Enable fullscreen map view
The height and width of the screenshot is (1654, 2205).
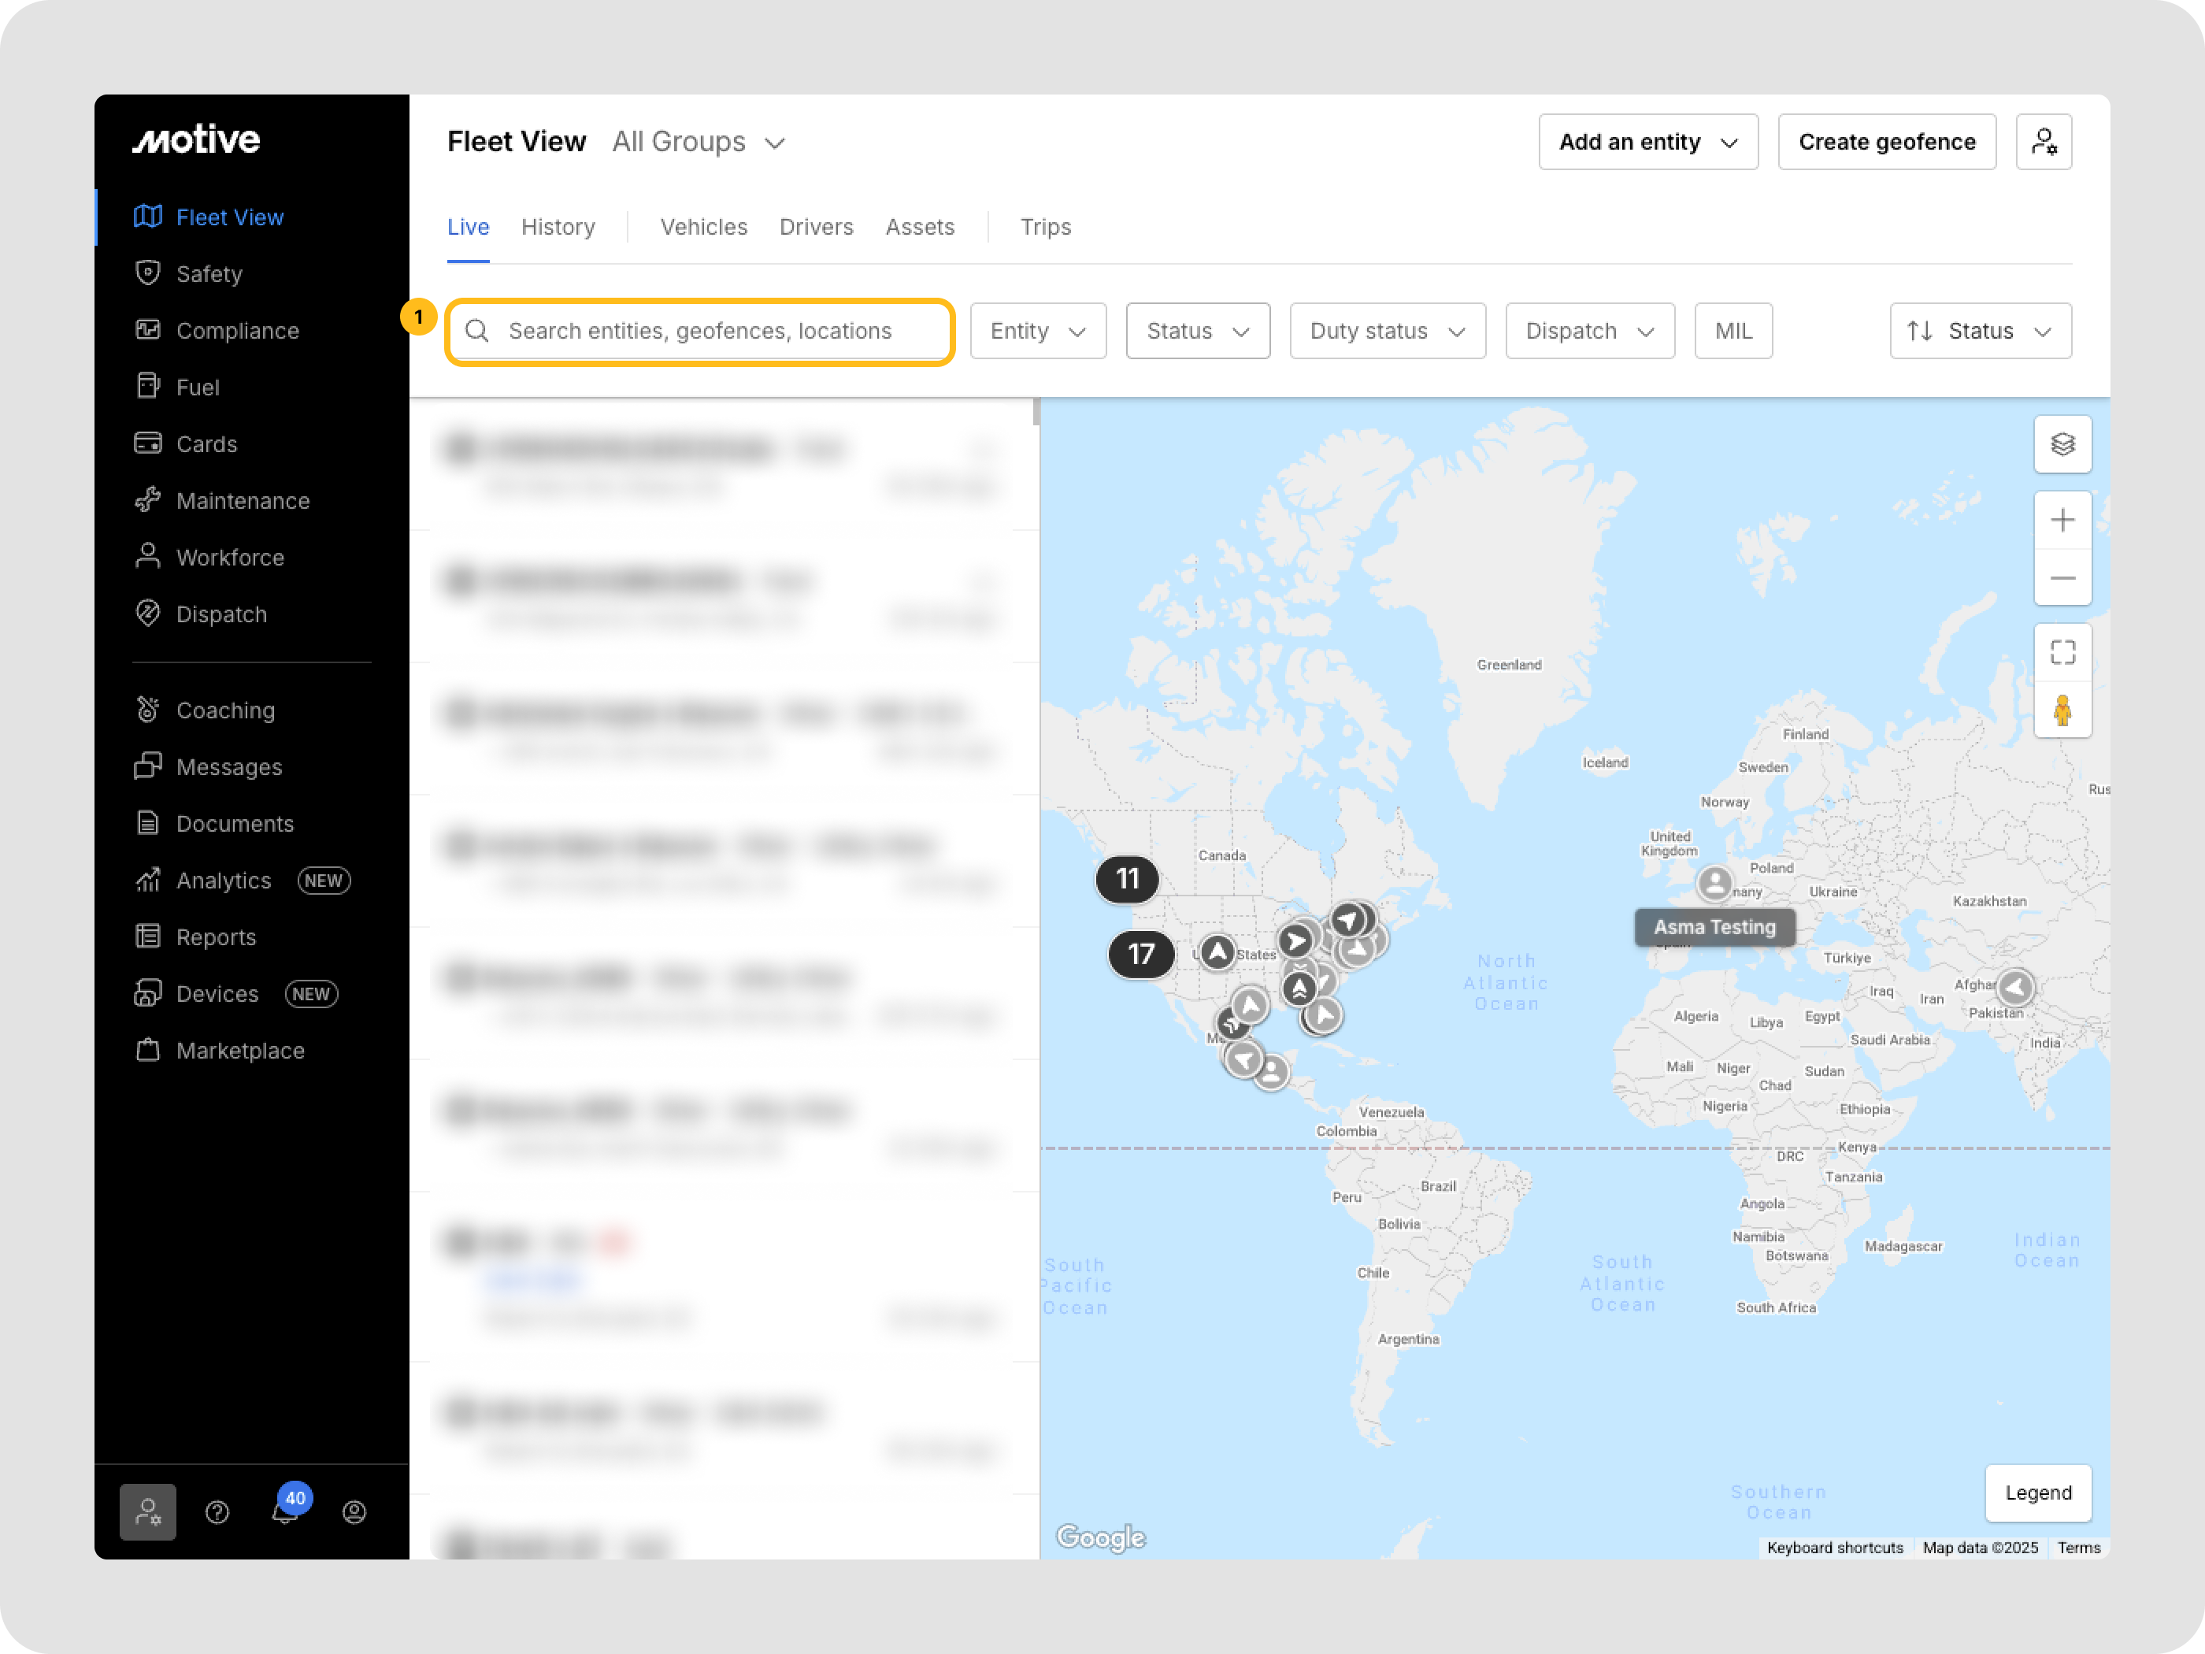coord(2063,651)
